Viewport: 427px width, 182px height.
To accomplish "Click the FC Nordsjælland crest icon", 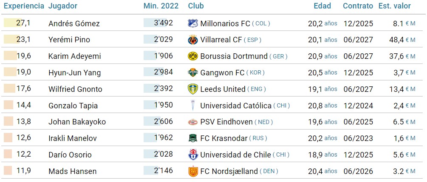I will coord(193,171).
